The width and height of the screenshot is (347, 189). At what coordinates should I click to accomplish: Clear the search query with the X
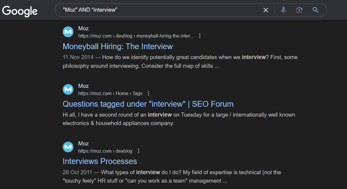point(266,10)
